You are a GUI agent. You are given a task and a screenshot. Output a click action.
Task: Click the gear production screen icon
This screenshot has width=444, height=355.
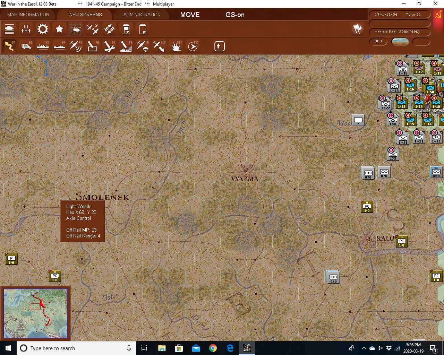(x=43, y=29)
